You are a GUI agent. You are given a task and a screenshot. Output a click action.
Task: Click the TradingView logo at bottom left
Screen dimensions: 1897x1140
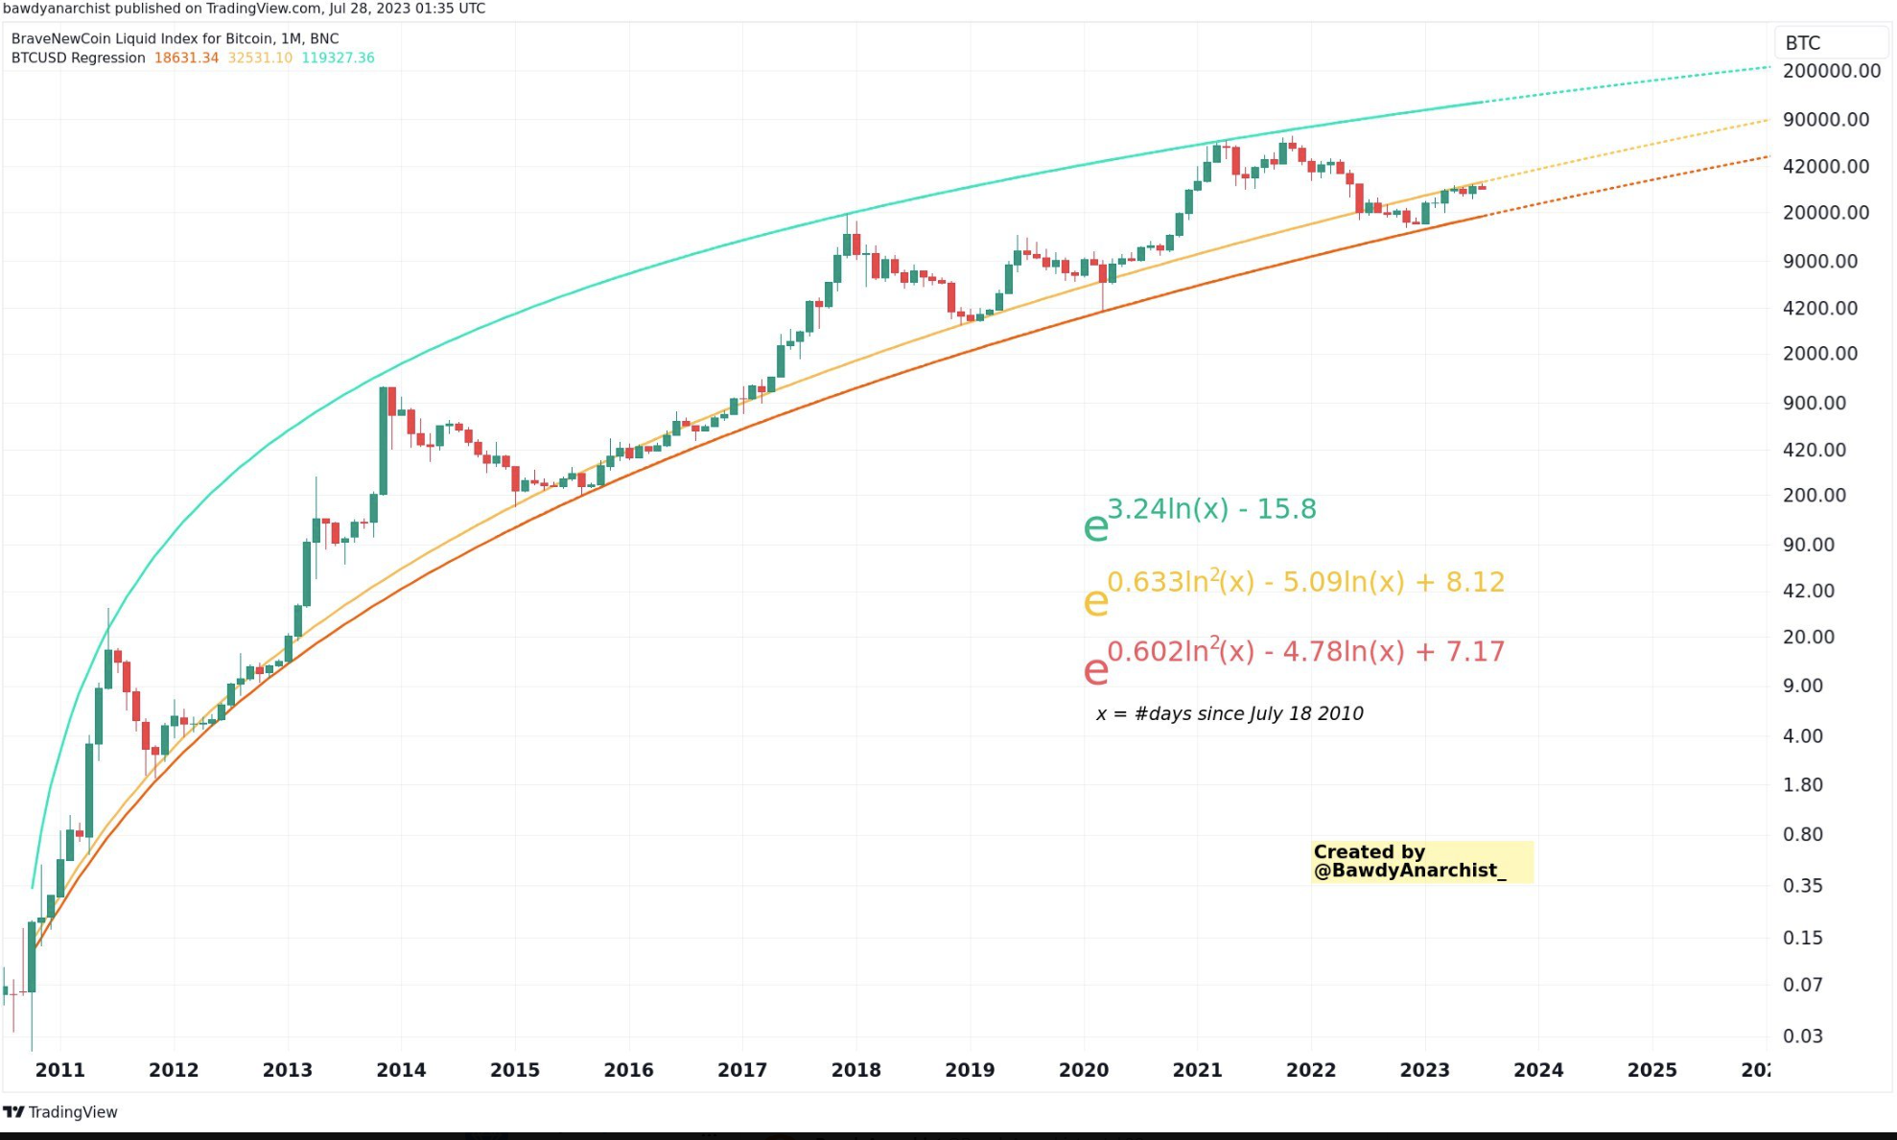(60, 1112)
